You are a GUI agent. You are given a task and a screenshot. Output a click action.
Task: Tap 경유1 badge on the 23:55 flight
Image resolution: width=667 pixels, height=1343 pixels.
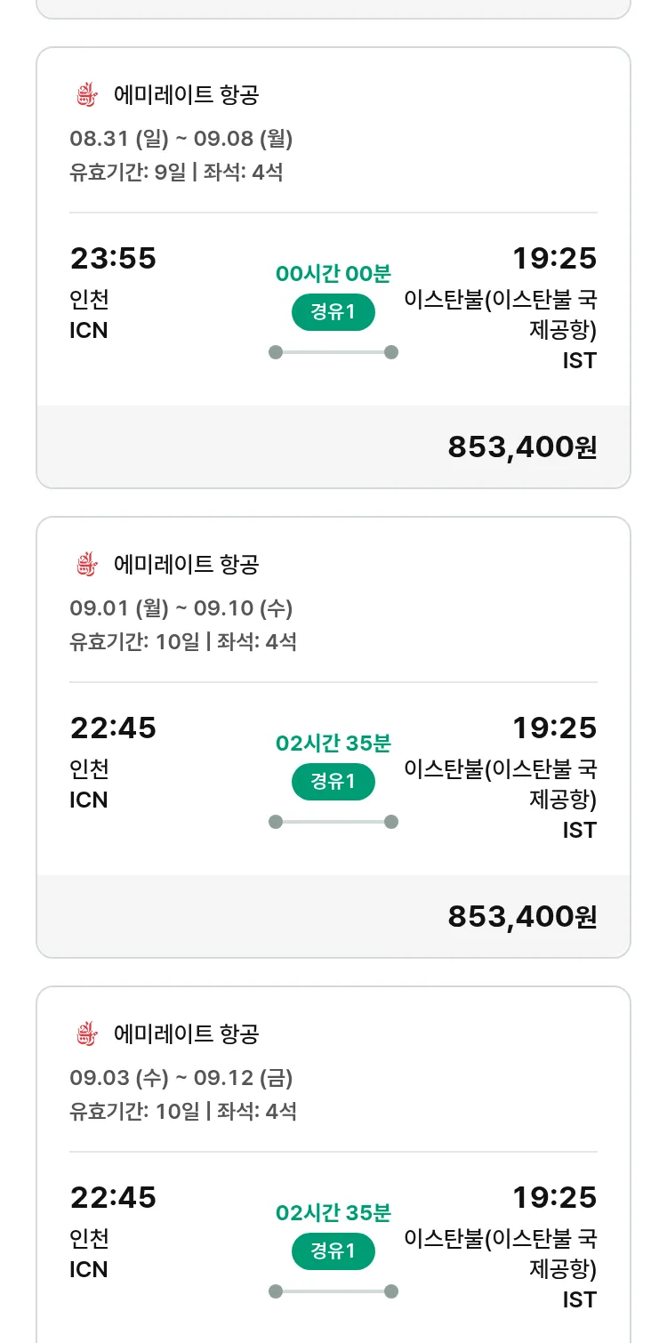click(333, 312)
